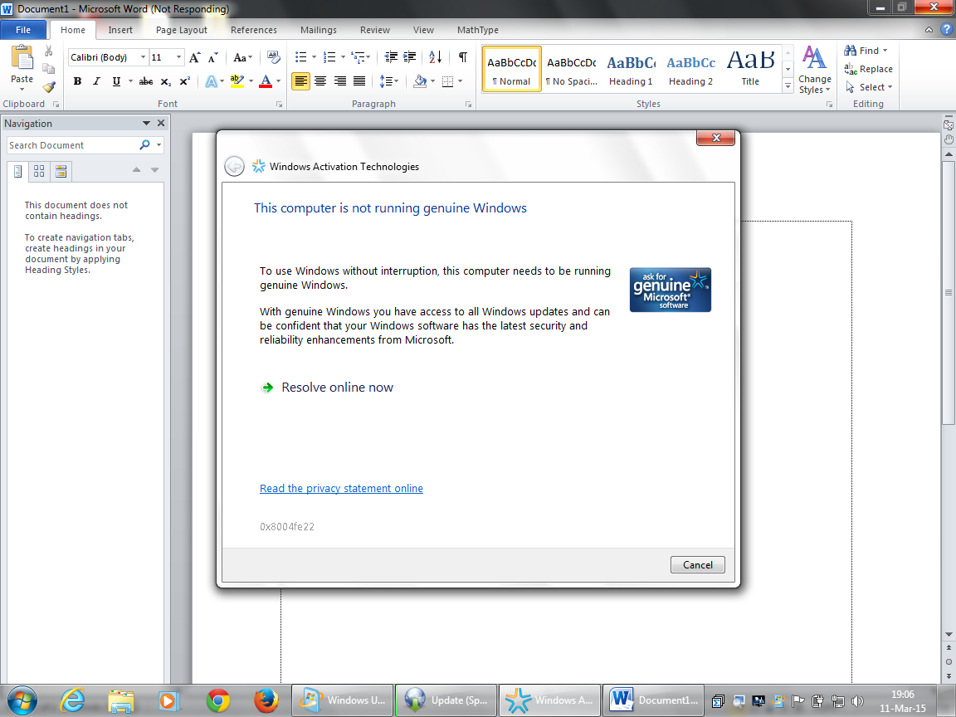This screenshot has height=717, width=956.
Task: Open the Windows Start button
Action: pos(22,700)
